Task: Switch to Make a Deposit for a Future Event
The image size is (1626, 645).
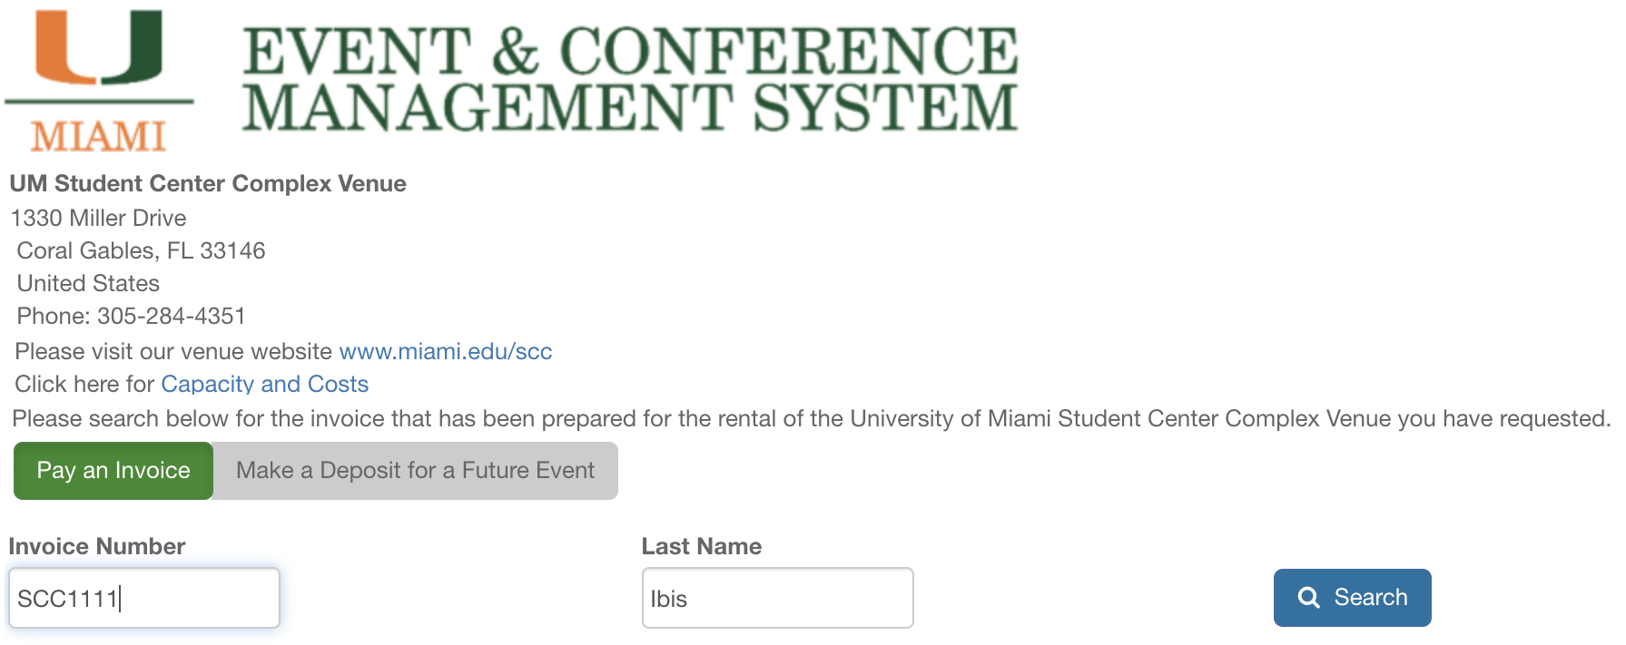Action: pyautogui.click(x=415, y=471)
